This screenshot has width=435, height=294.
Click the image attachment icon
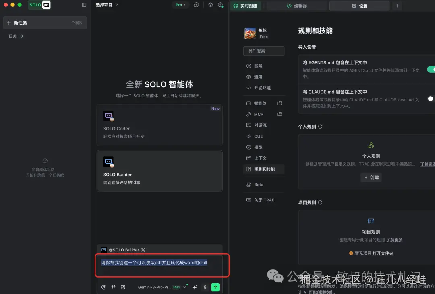pos(123,287)
